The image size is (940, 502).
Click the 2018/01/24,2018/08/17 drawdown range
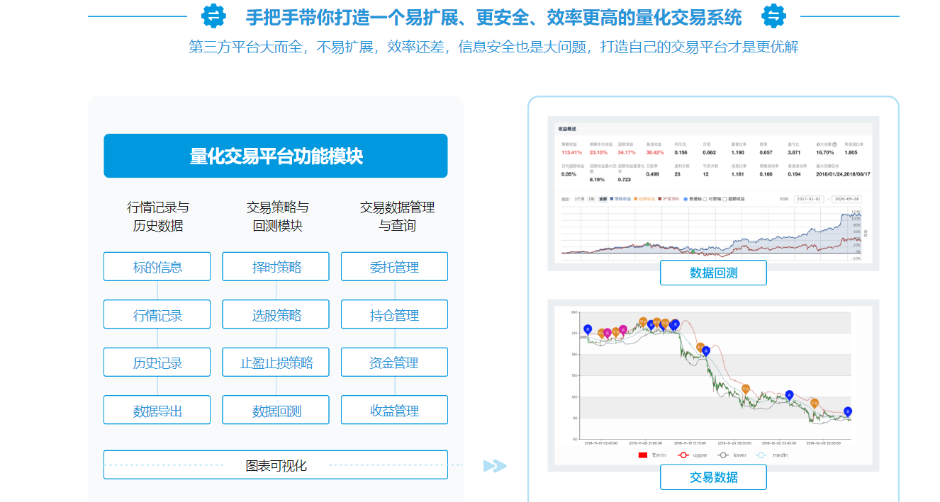843,174
